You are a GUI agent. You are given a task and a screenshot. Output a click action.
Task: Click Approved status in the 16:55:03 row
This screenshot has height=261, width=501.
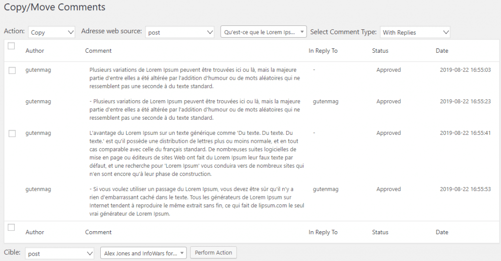point(388,70)
